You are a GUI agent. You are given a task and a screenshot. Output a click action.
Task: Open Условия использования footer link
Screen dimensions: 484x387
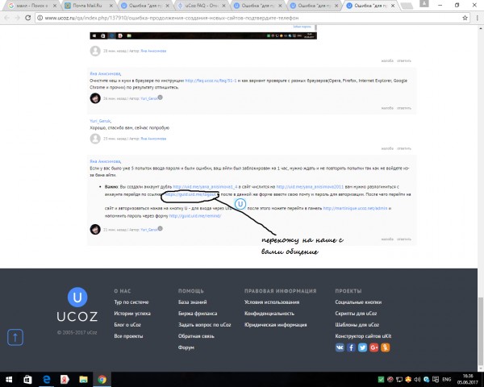pyautogui.click(x=272, y=302)
